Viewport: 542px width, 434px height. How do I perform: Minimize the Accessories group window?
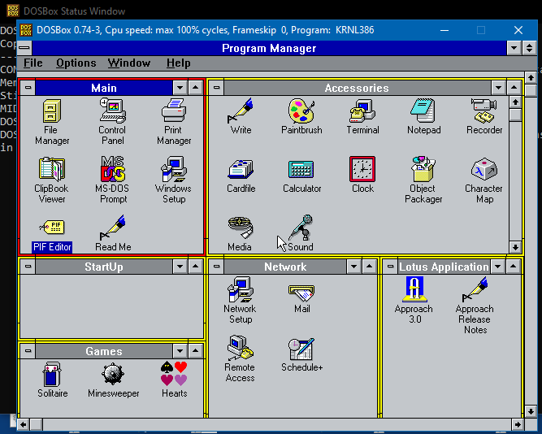coord(498,88)
